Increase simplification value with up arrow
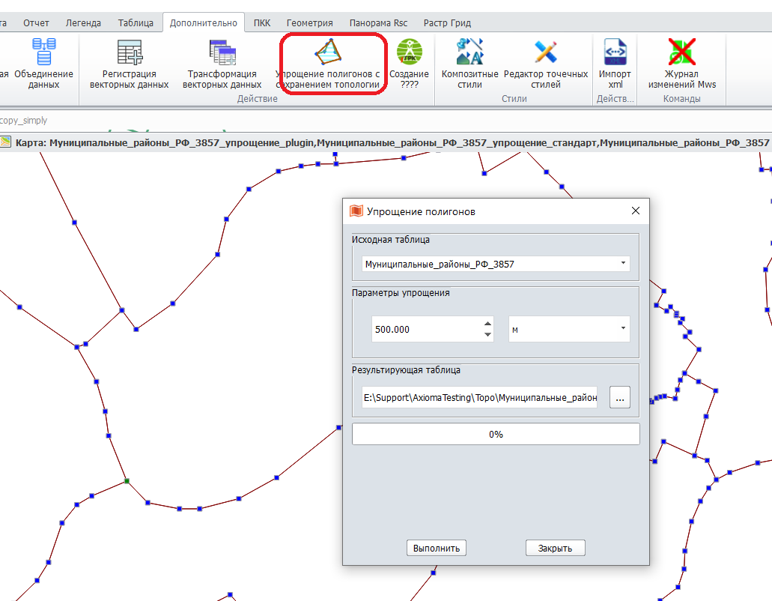Viewport: 772px width, 601px height. [x=488, y=324]
